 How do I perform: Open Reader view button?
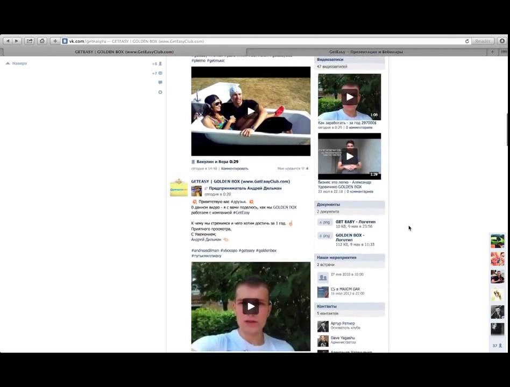tap(483, 41)
